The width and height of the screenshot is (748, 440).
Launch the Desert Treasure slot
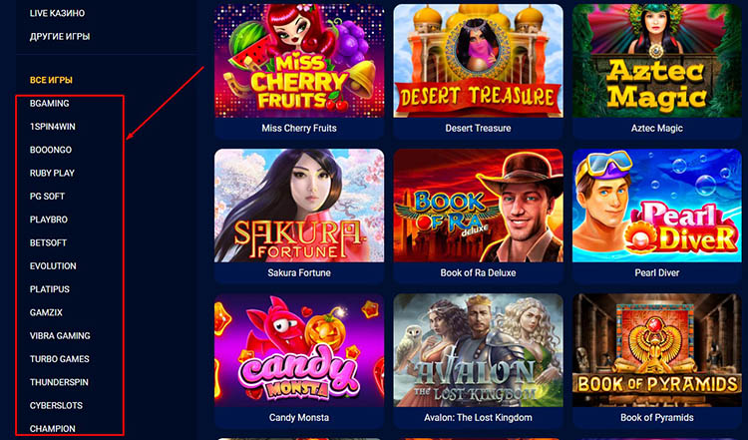[478, 61]
